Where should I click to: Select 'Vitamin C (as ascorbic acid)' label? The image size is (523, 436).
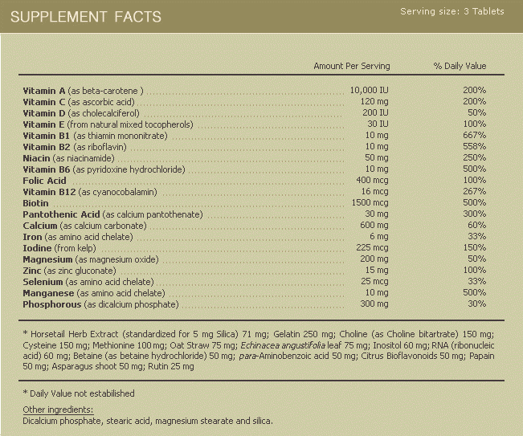point(79,102)
